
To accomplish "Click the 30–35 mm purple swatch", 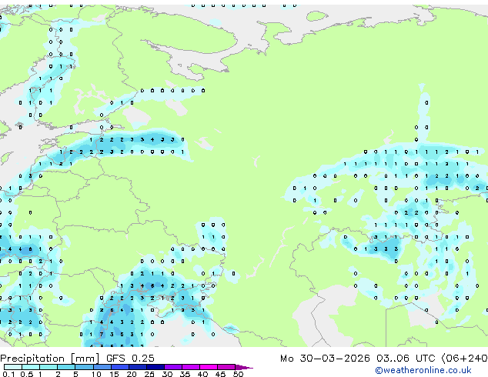I will tap(172, 367).
